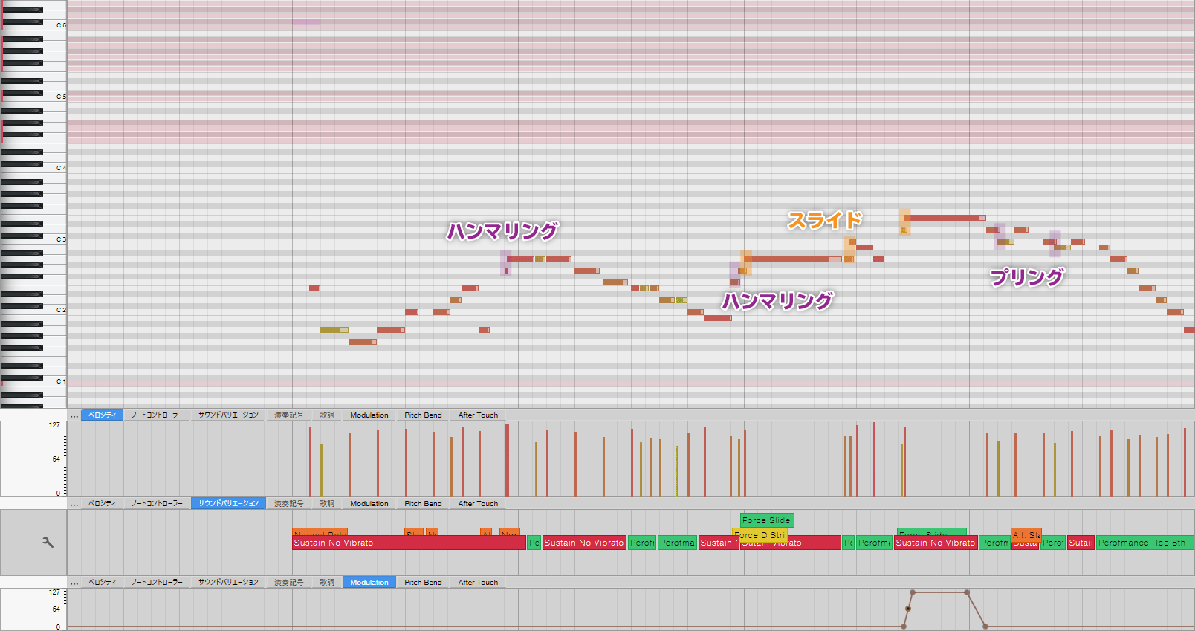Switch velocity lane to 歌詞 tab

coord(327,415)
